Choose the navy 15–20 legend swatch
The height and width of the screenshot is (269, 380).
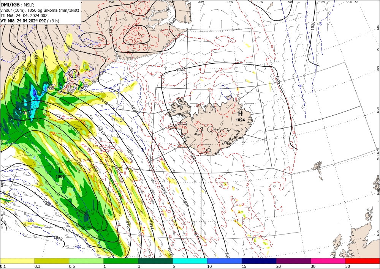pos(259,261)
